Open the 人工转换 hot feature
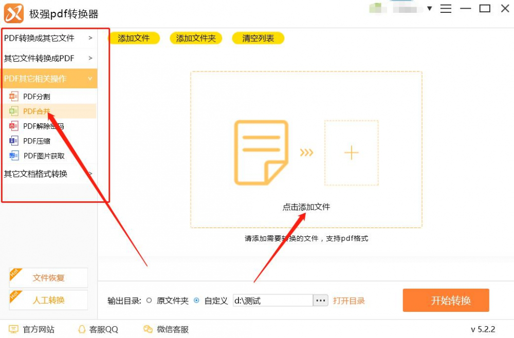 48,300
